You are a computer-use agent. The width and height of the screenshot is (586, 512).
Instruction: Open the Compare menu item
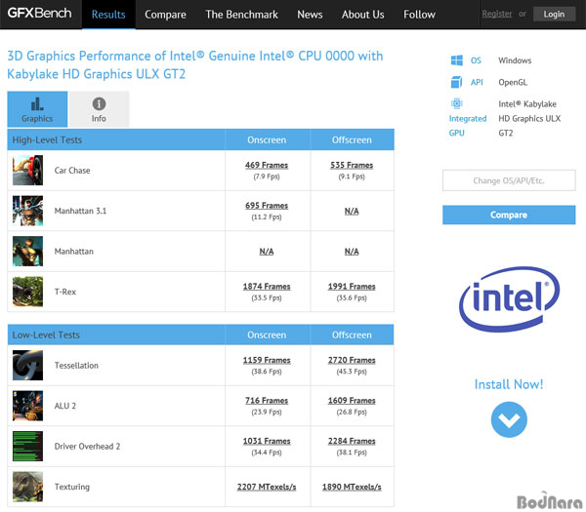[165, 15]
